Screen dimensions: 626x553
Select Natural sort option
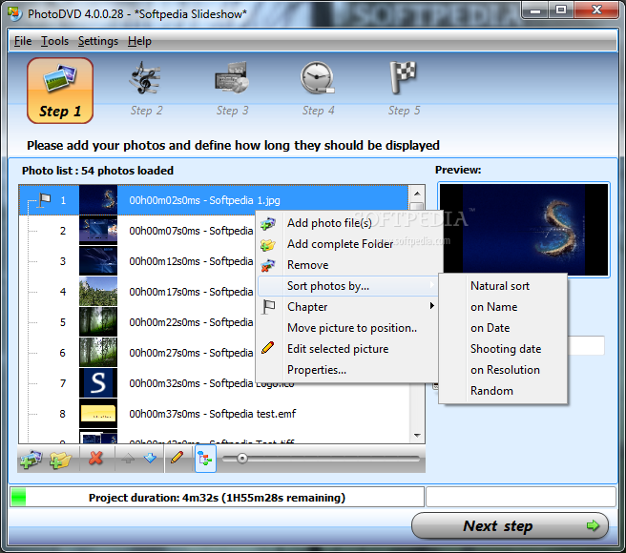coord(503,286)
